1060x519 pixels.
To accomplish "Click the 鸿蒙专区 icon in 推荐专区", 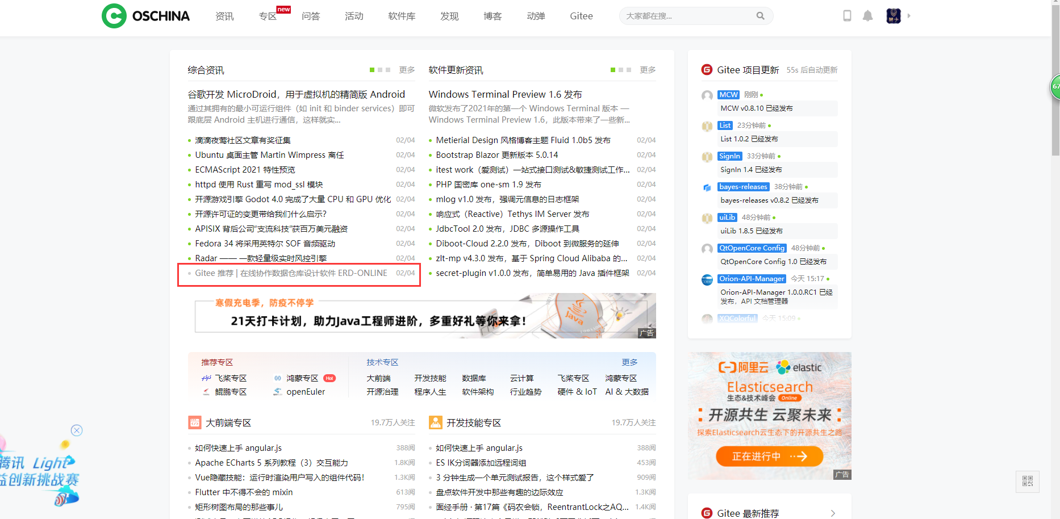I will [278, 378].
